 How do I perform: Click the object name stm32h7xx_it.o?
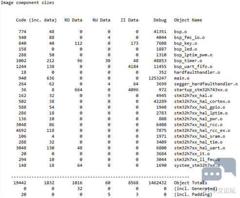point(192,154)
